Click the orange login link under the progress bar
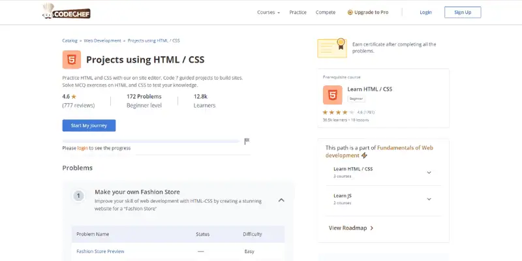The width and height of the screenshot is (522, 261). pos(83,148)
